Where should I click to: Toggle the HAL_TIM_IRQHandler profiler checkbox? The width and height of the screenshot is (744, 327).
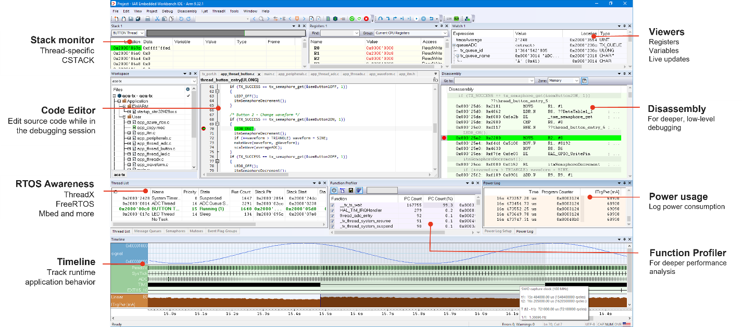pyautogui.click(x=333, y=210)
